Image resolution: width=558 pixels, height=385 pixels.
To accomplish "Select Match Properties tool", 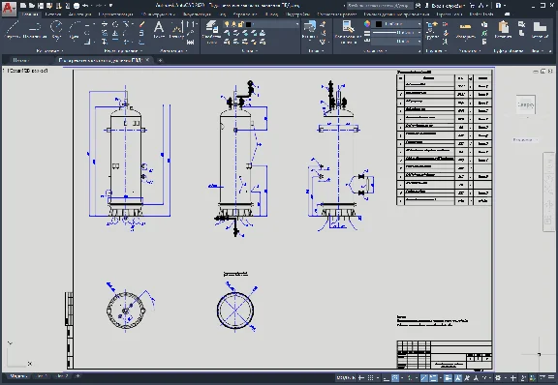I will click(x=348, y=31).
